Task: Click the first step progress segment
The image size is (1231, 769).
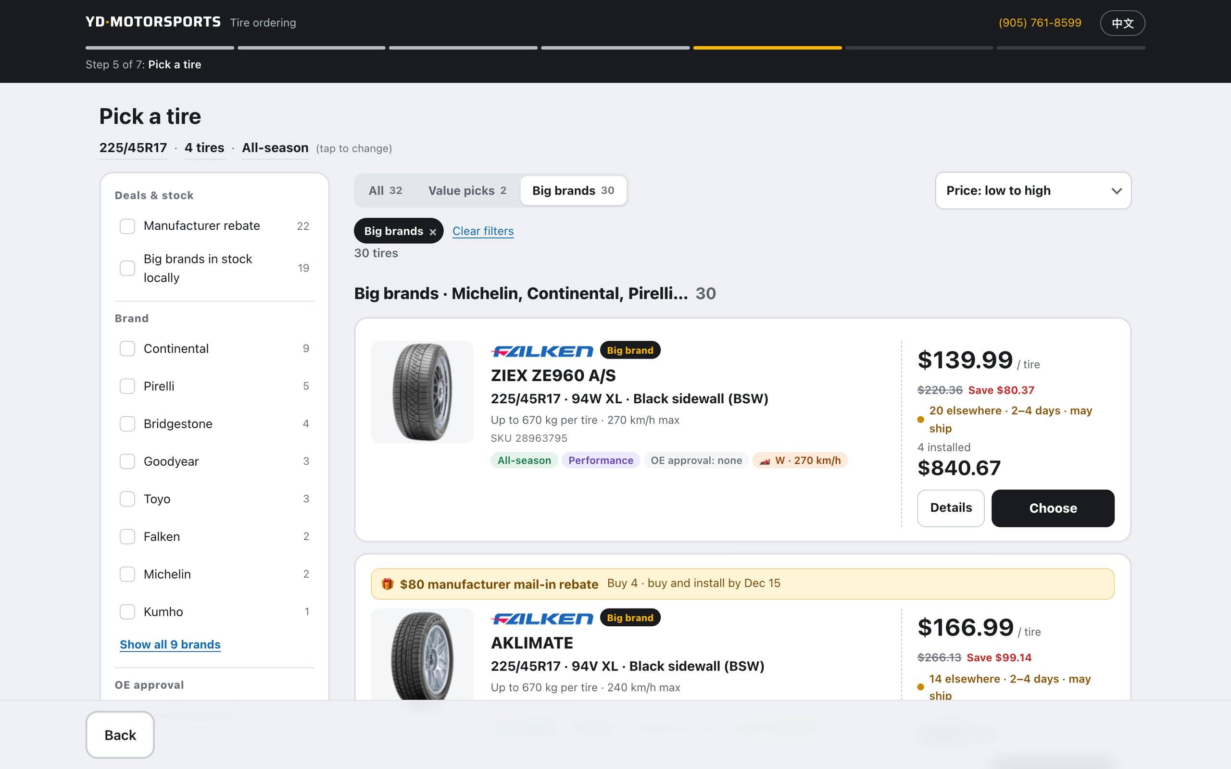Action: pos(160,48)
